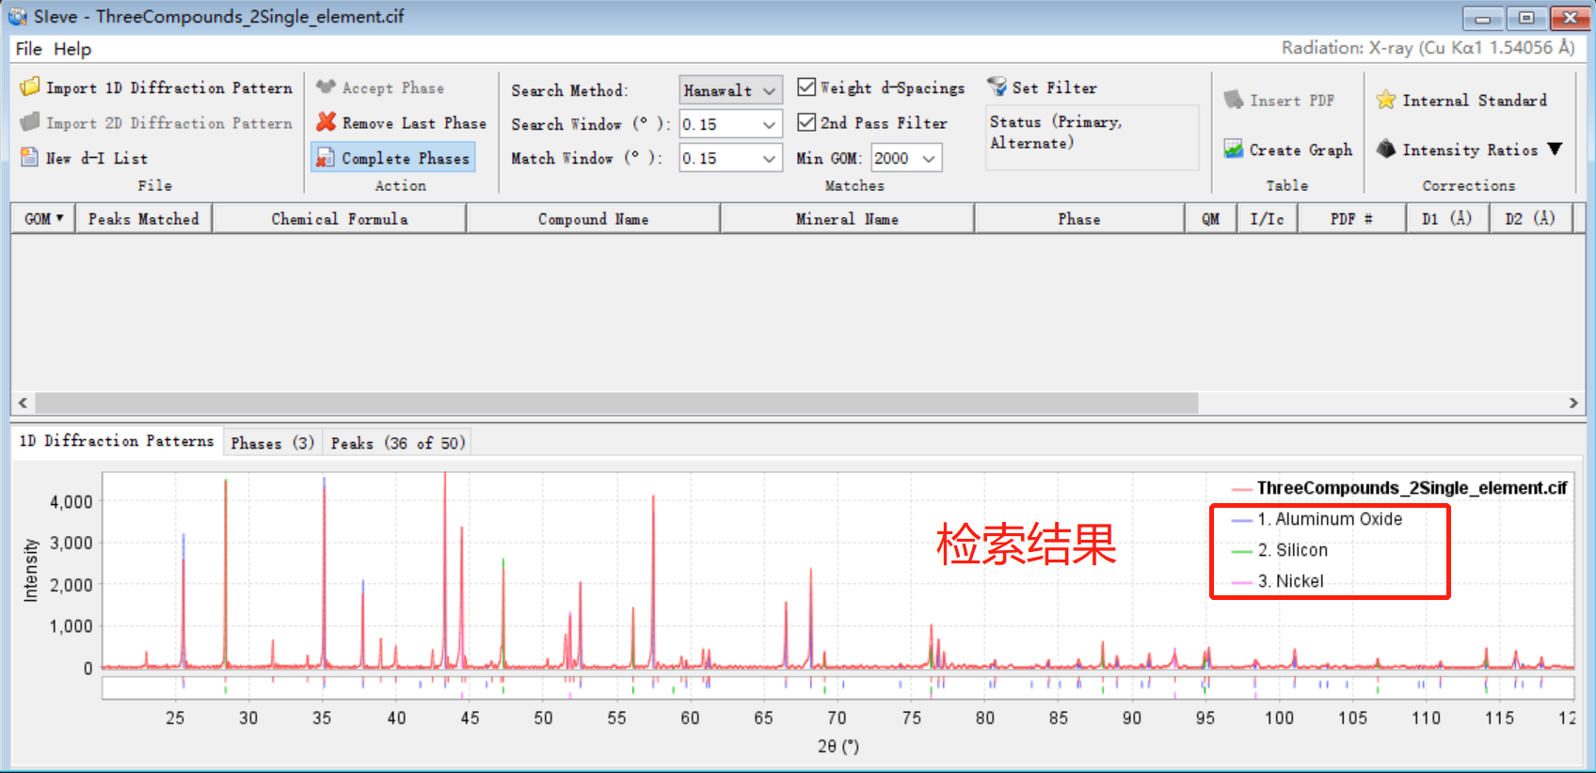
Task: Click the Create Graph chart icon
Action: coord(1233,150)
